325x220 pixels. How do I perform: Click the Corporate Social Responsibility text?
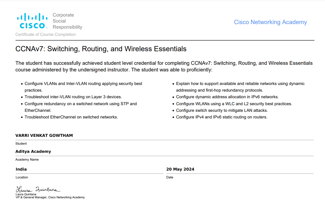67,21
